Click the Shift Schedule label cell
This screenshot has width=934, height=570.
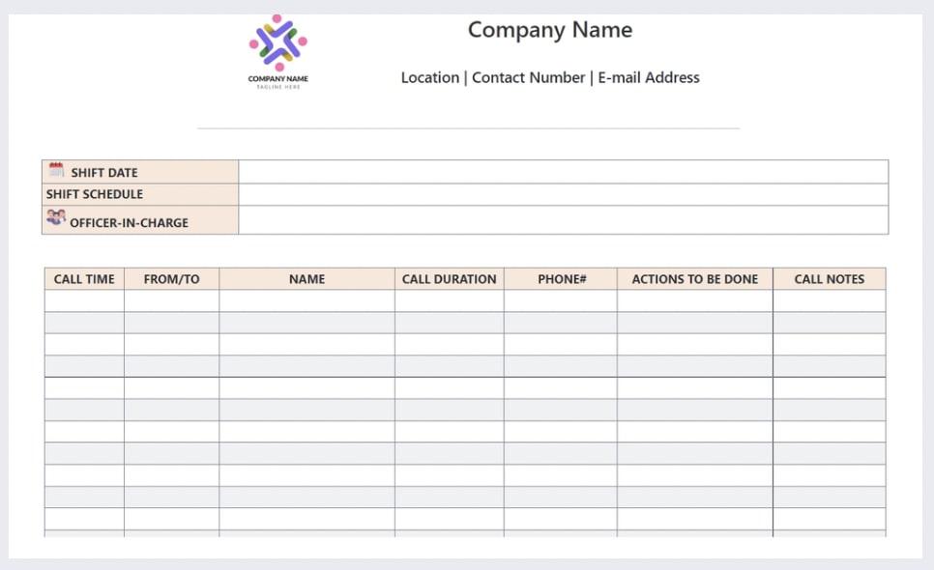(140, 194)
